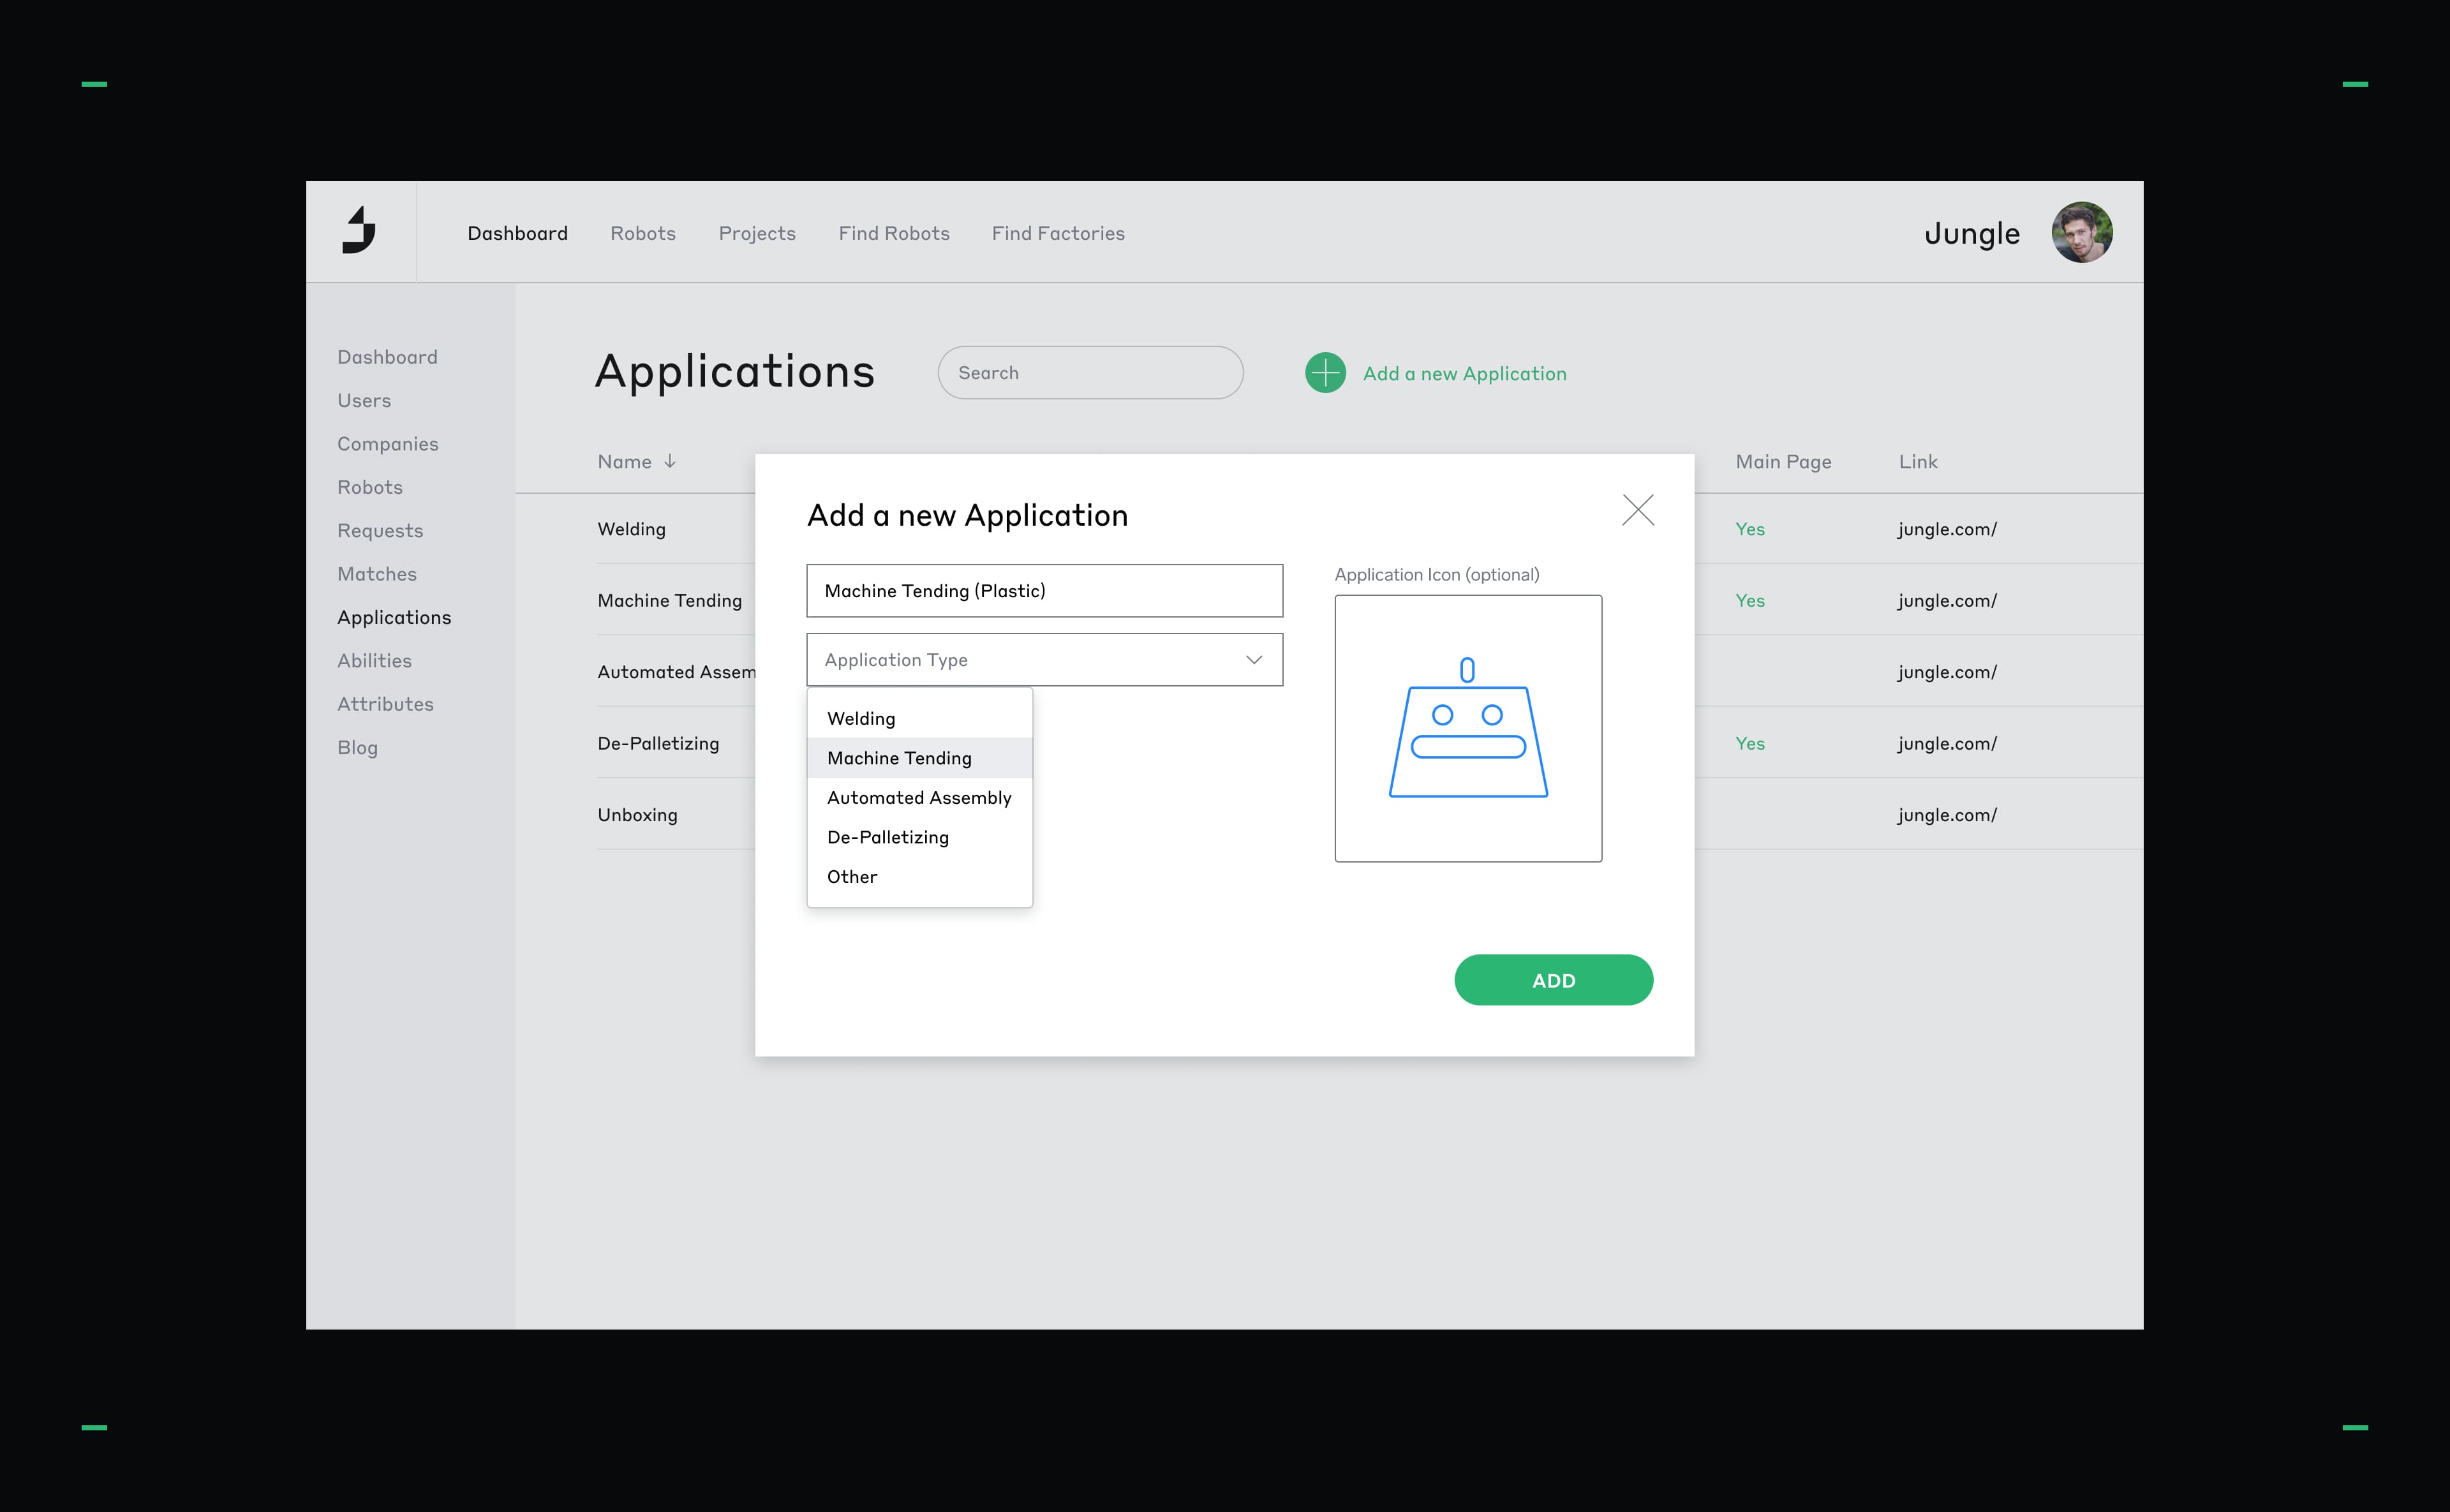Navigate to Companies in sidebar
Screen dimensions: 2450x1512
click(x=387, y=443)
